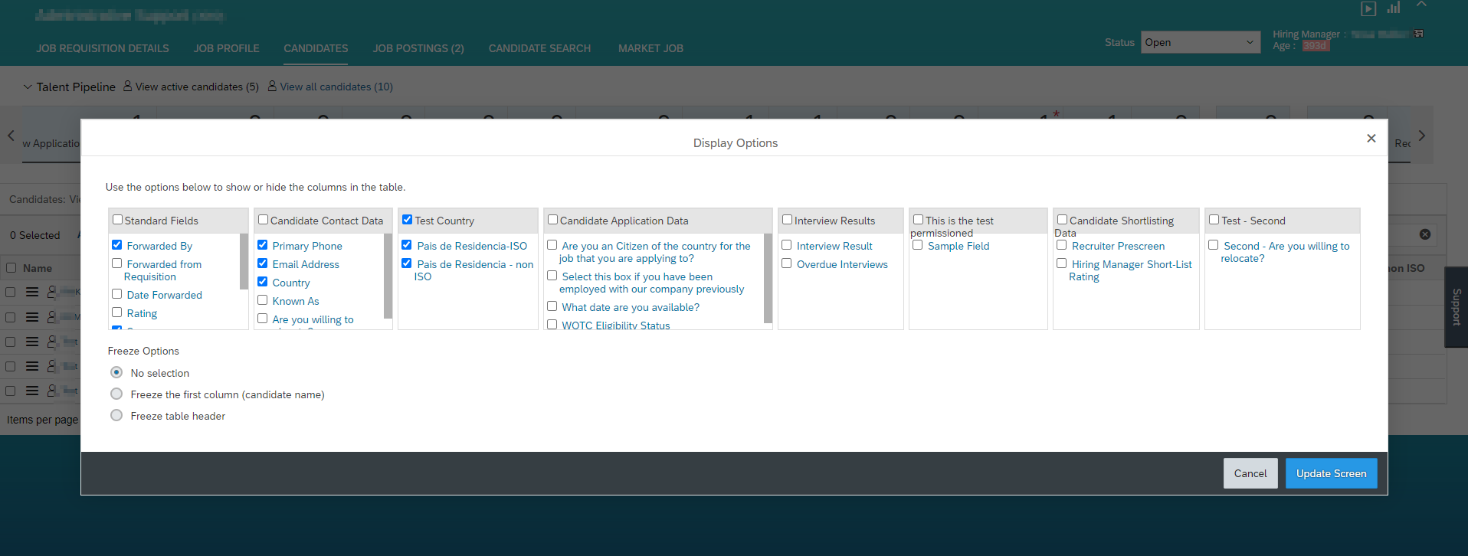Toggle Candidate Contact Data group checkbox
Screen dimensions: 1468x556
click(263, 220)
